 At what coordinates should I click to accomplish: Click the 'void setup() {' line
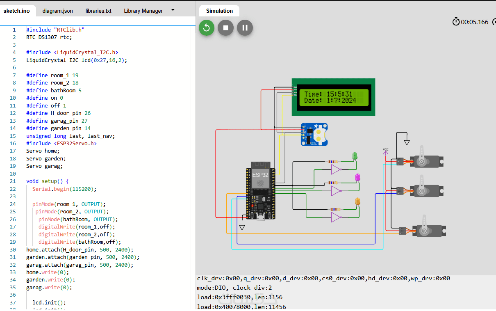[x=48, y=181]
